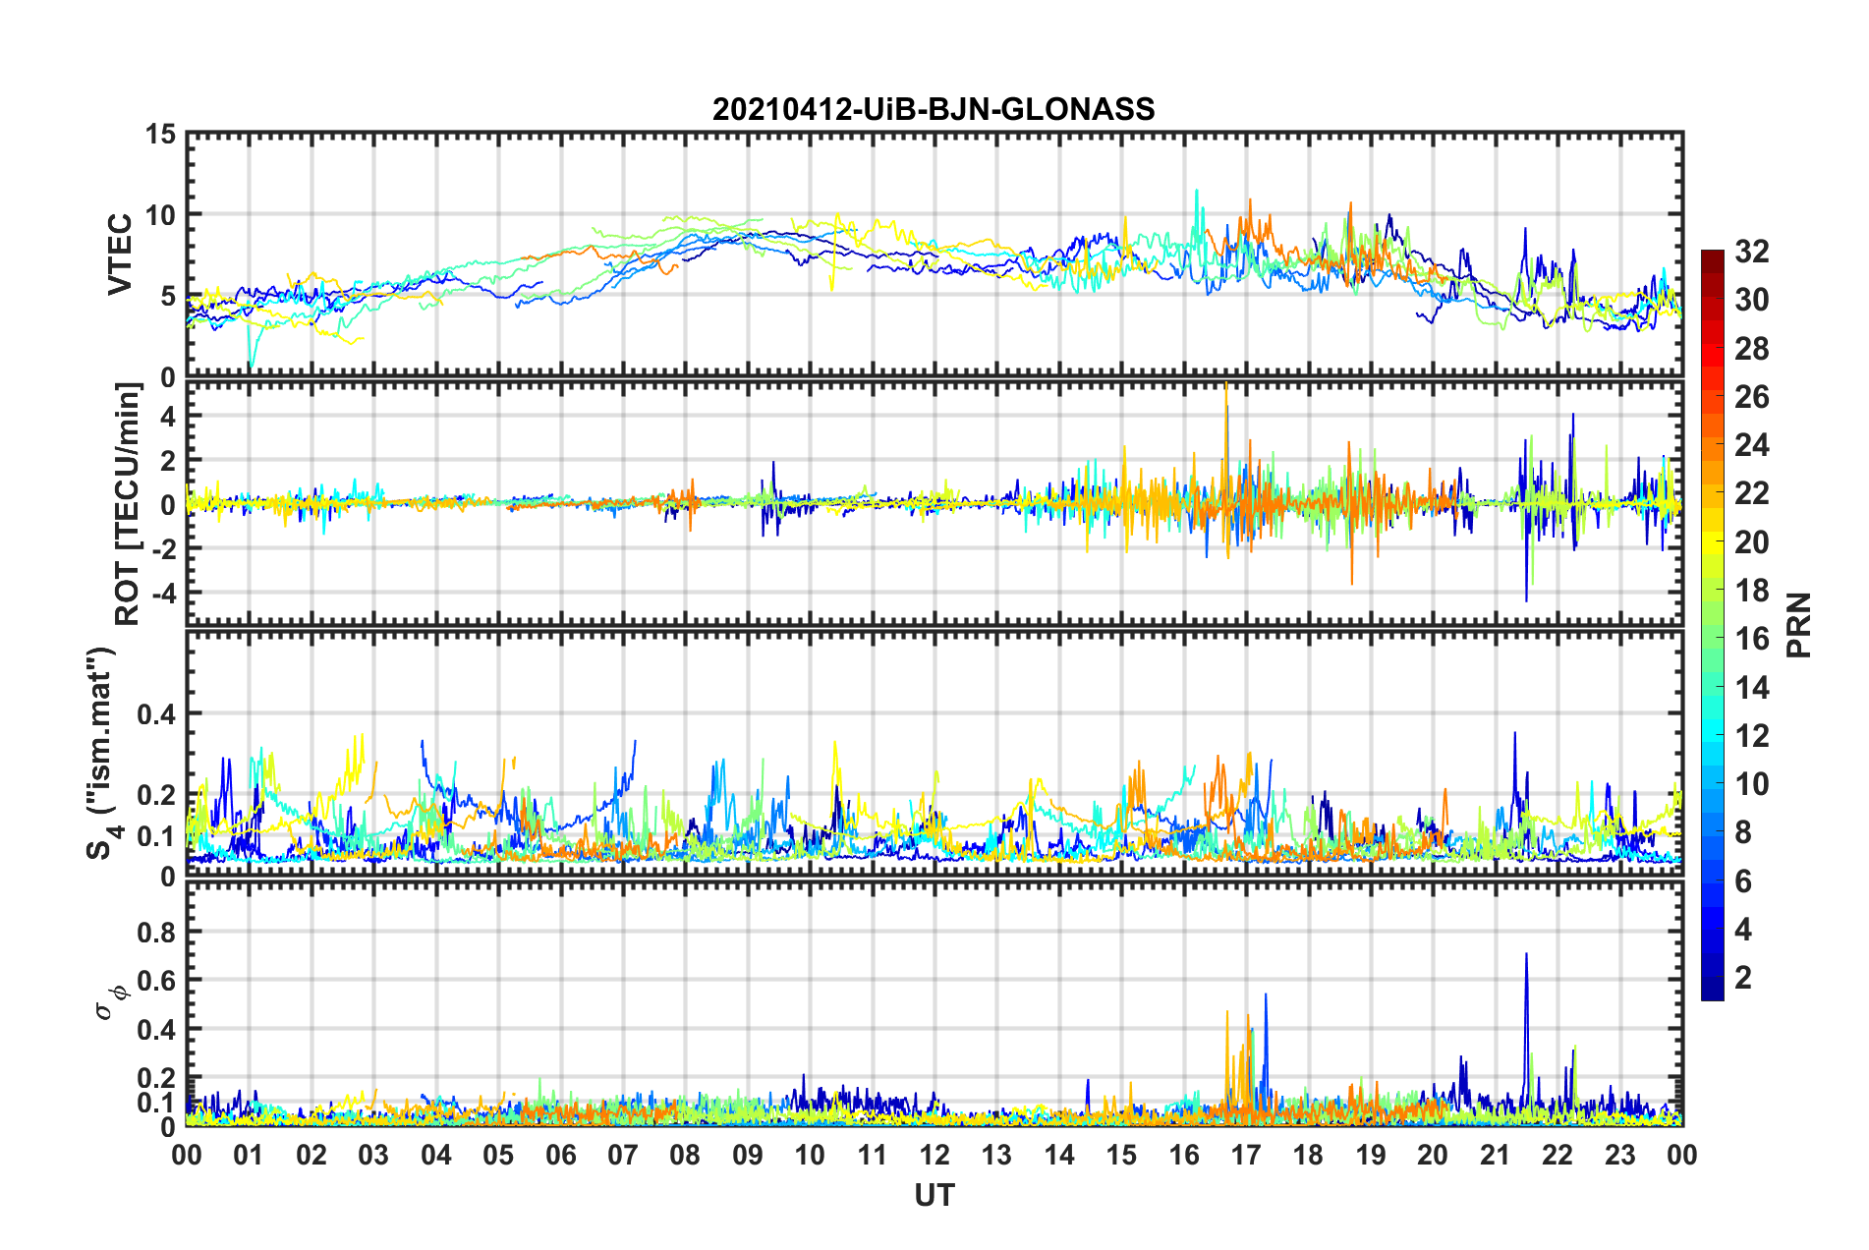Click the S4 ("ism.mat") axis label

click(x=102, y=753)
